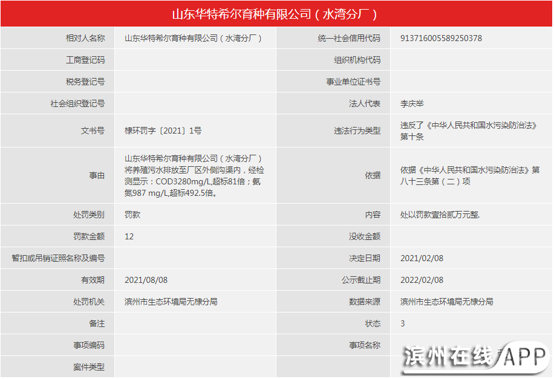The width and height of the screenshot is (554, 379).
Task: Click the validity period date 2021/08/08
Action: click(146, 280)
